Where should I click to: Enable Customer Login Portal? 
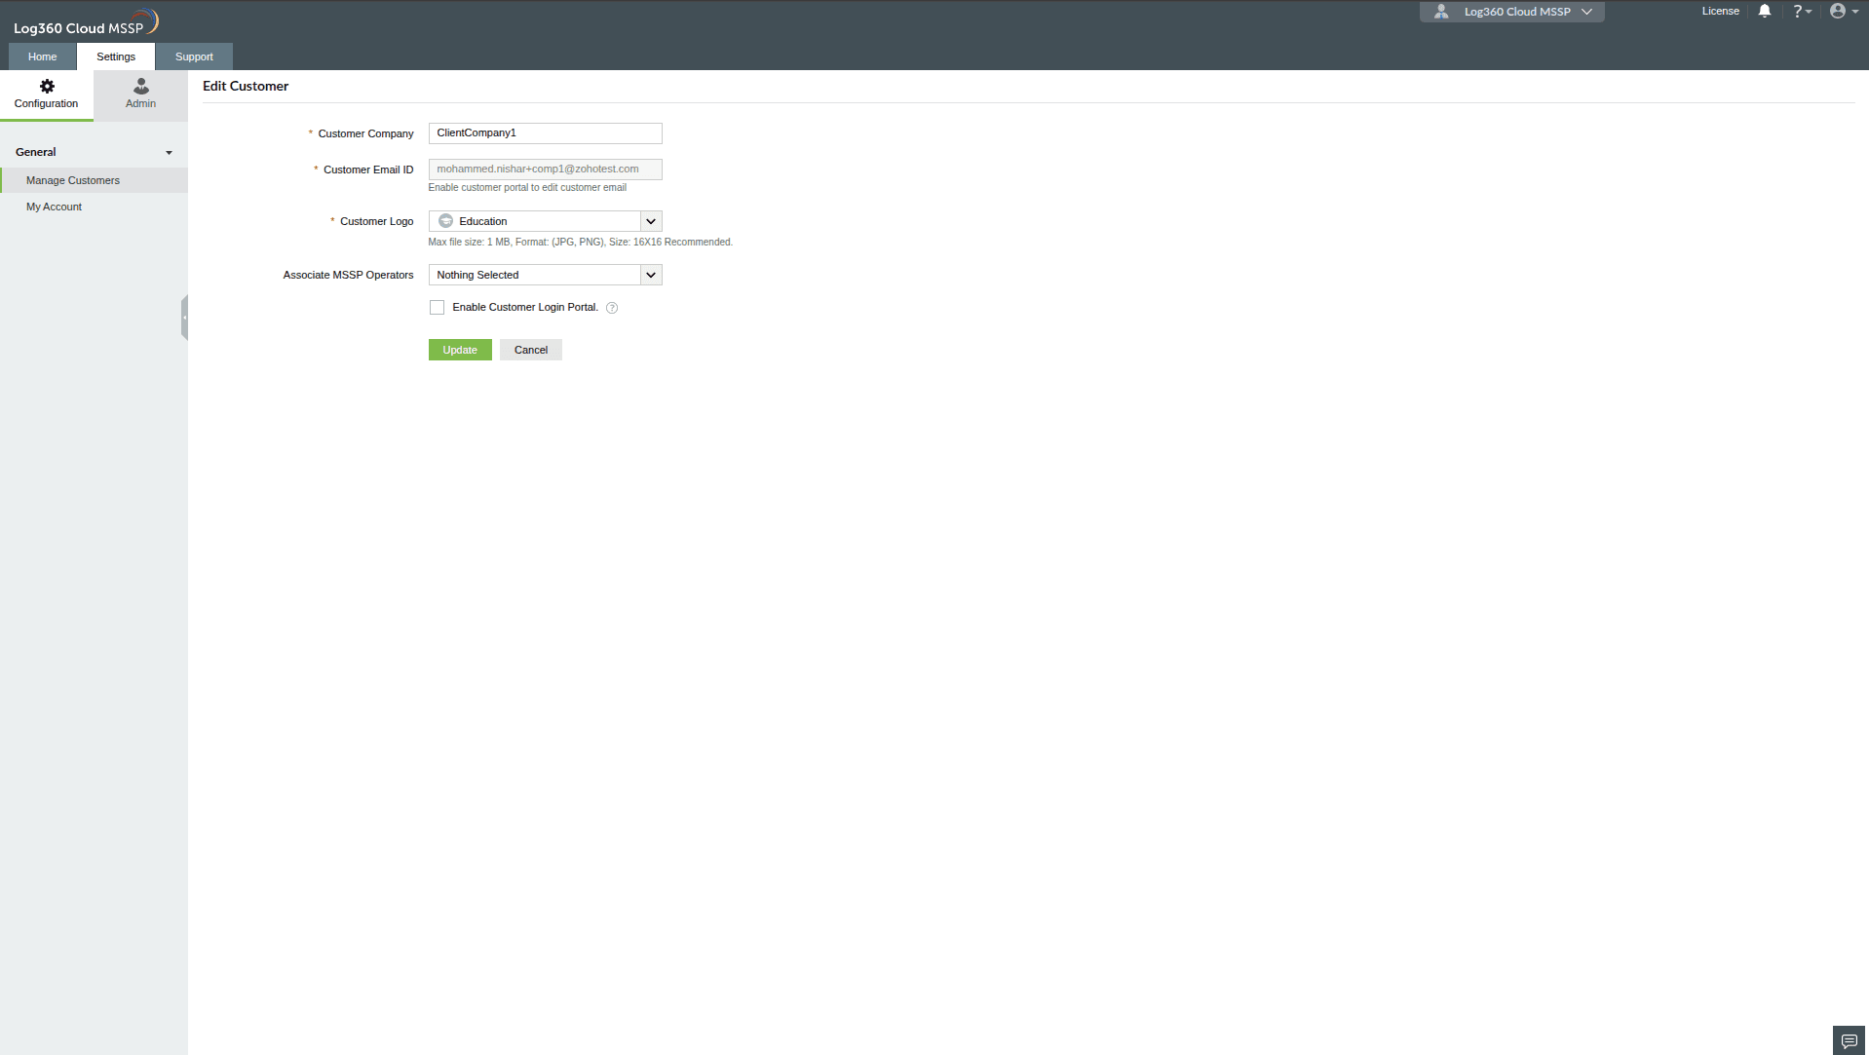point(437,307)
